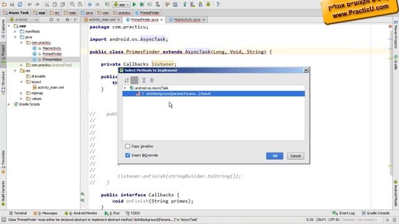Expand the Gradle Scripts node
399x224 pixels.
9,104
